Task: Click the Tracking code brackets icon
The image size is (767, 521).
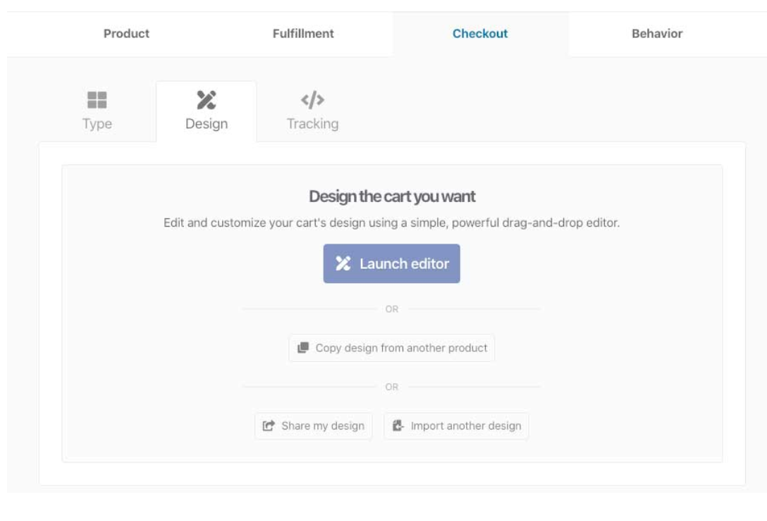Action: point(312,100)
